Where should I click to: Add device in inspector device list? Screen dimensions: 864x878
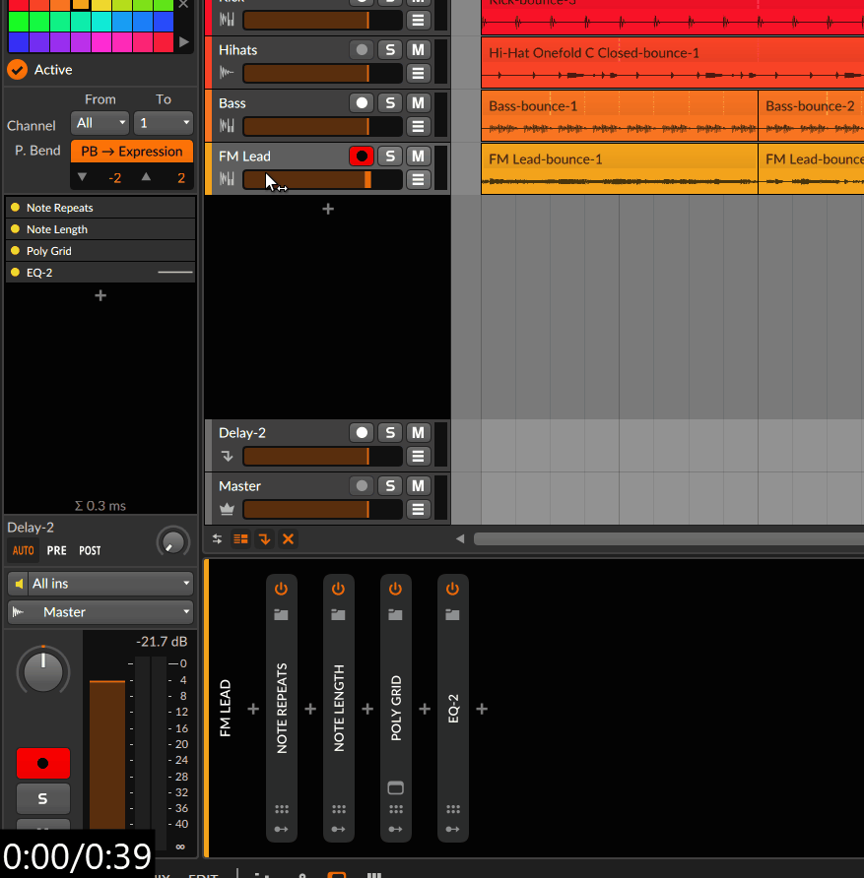click(x=100, y=295)
